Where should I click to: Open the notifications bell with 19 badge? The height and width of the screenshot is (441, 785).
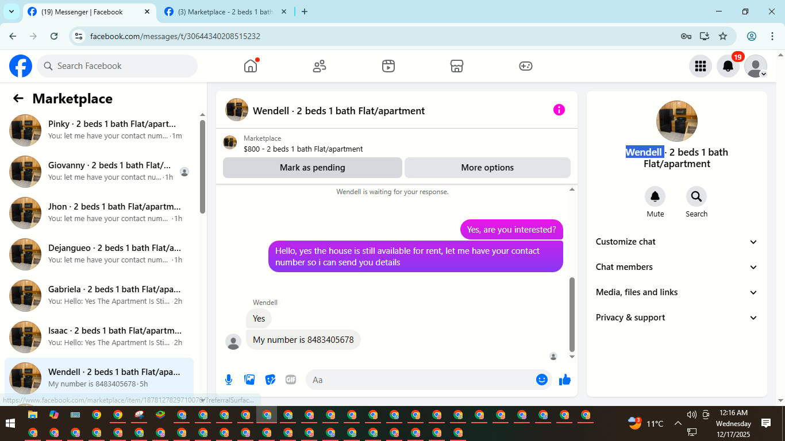(x=728, y=66)
